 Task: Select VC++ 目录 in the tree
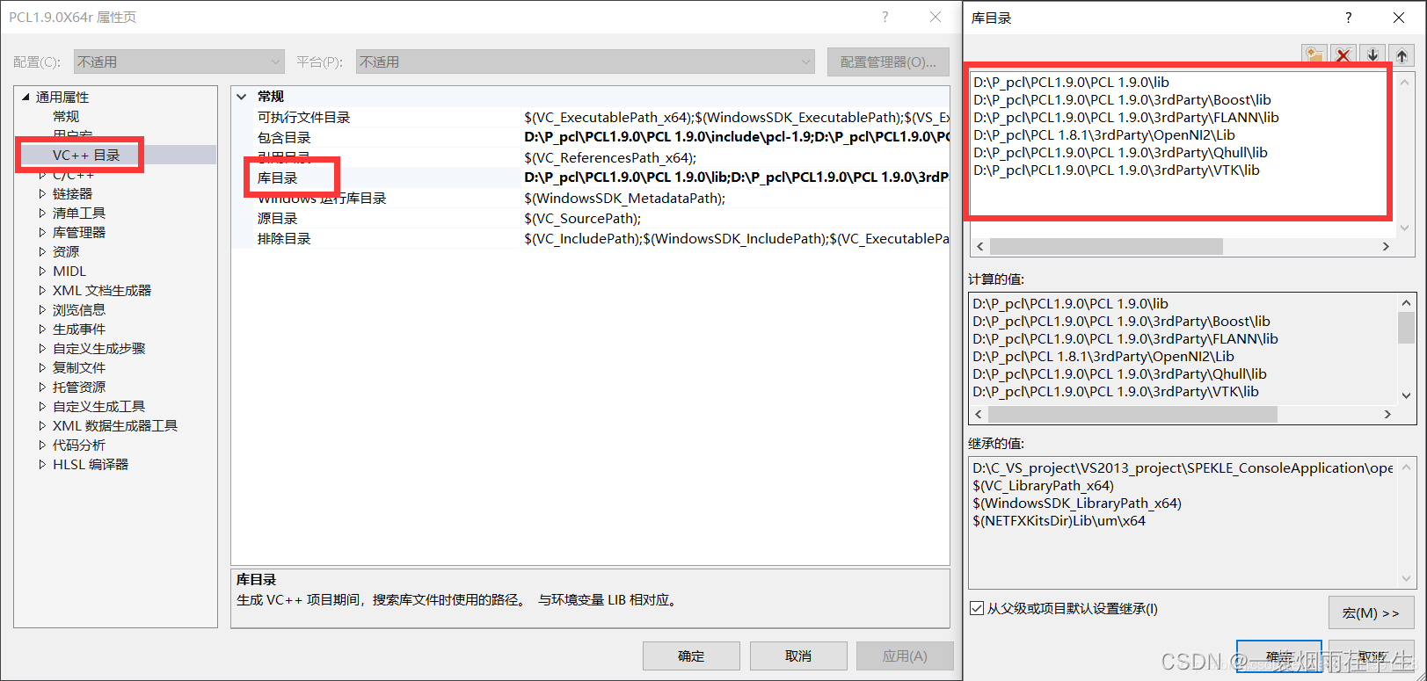(86, 155)
